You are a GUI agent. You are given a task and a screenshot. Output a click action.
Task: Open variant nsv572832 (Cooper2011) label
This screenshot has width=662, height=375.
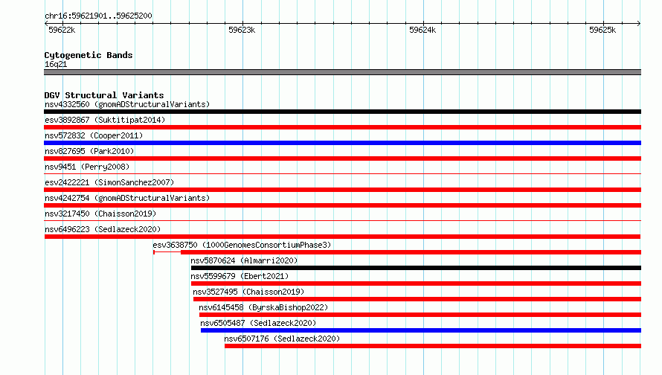94,135
